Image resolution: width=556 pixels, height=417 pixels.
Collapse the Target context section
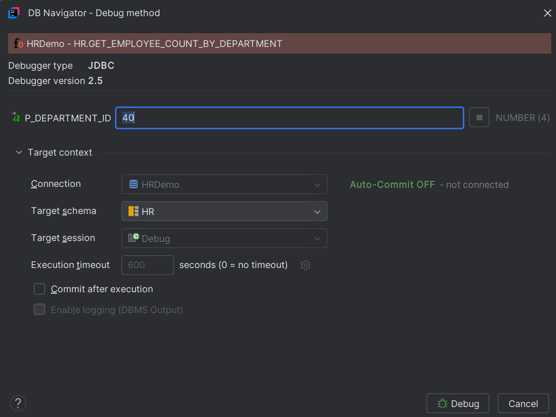(x=19, y=152)
